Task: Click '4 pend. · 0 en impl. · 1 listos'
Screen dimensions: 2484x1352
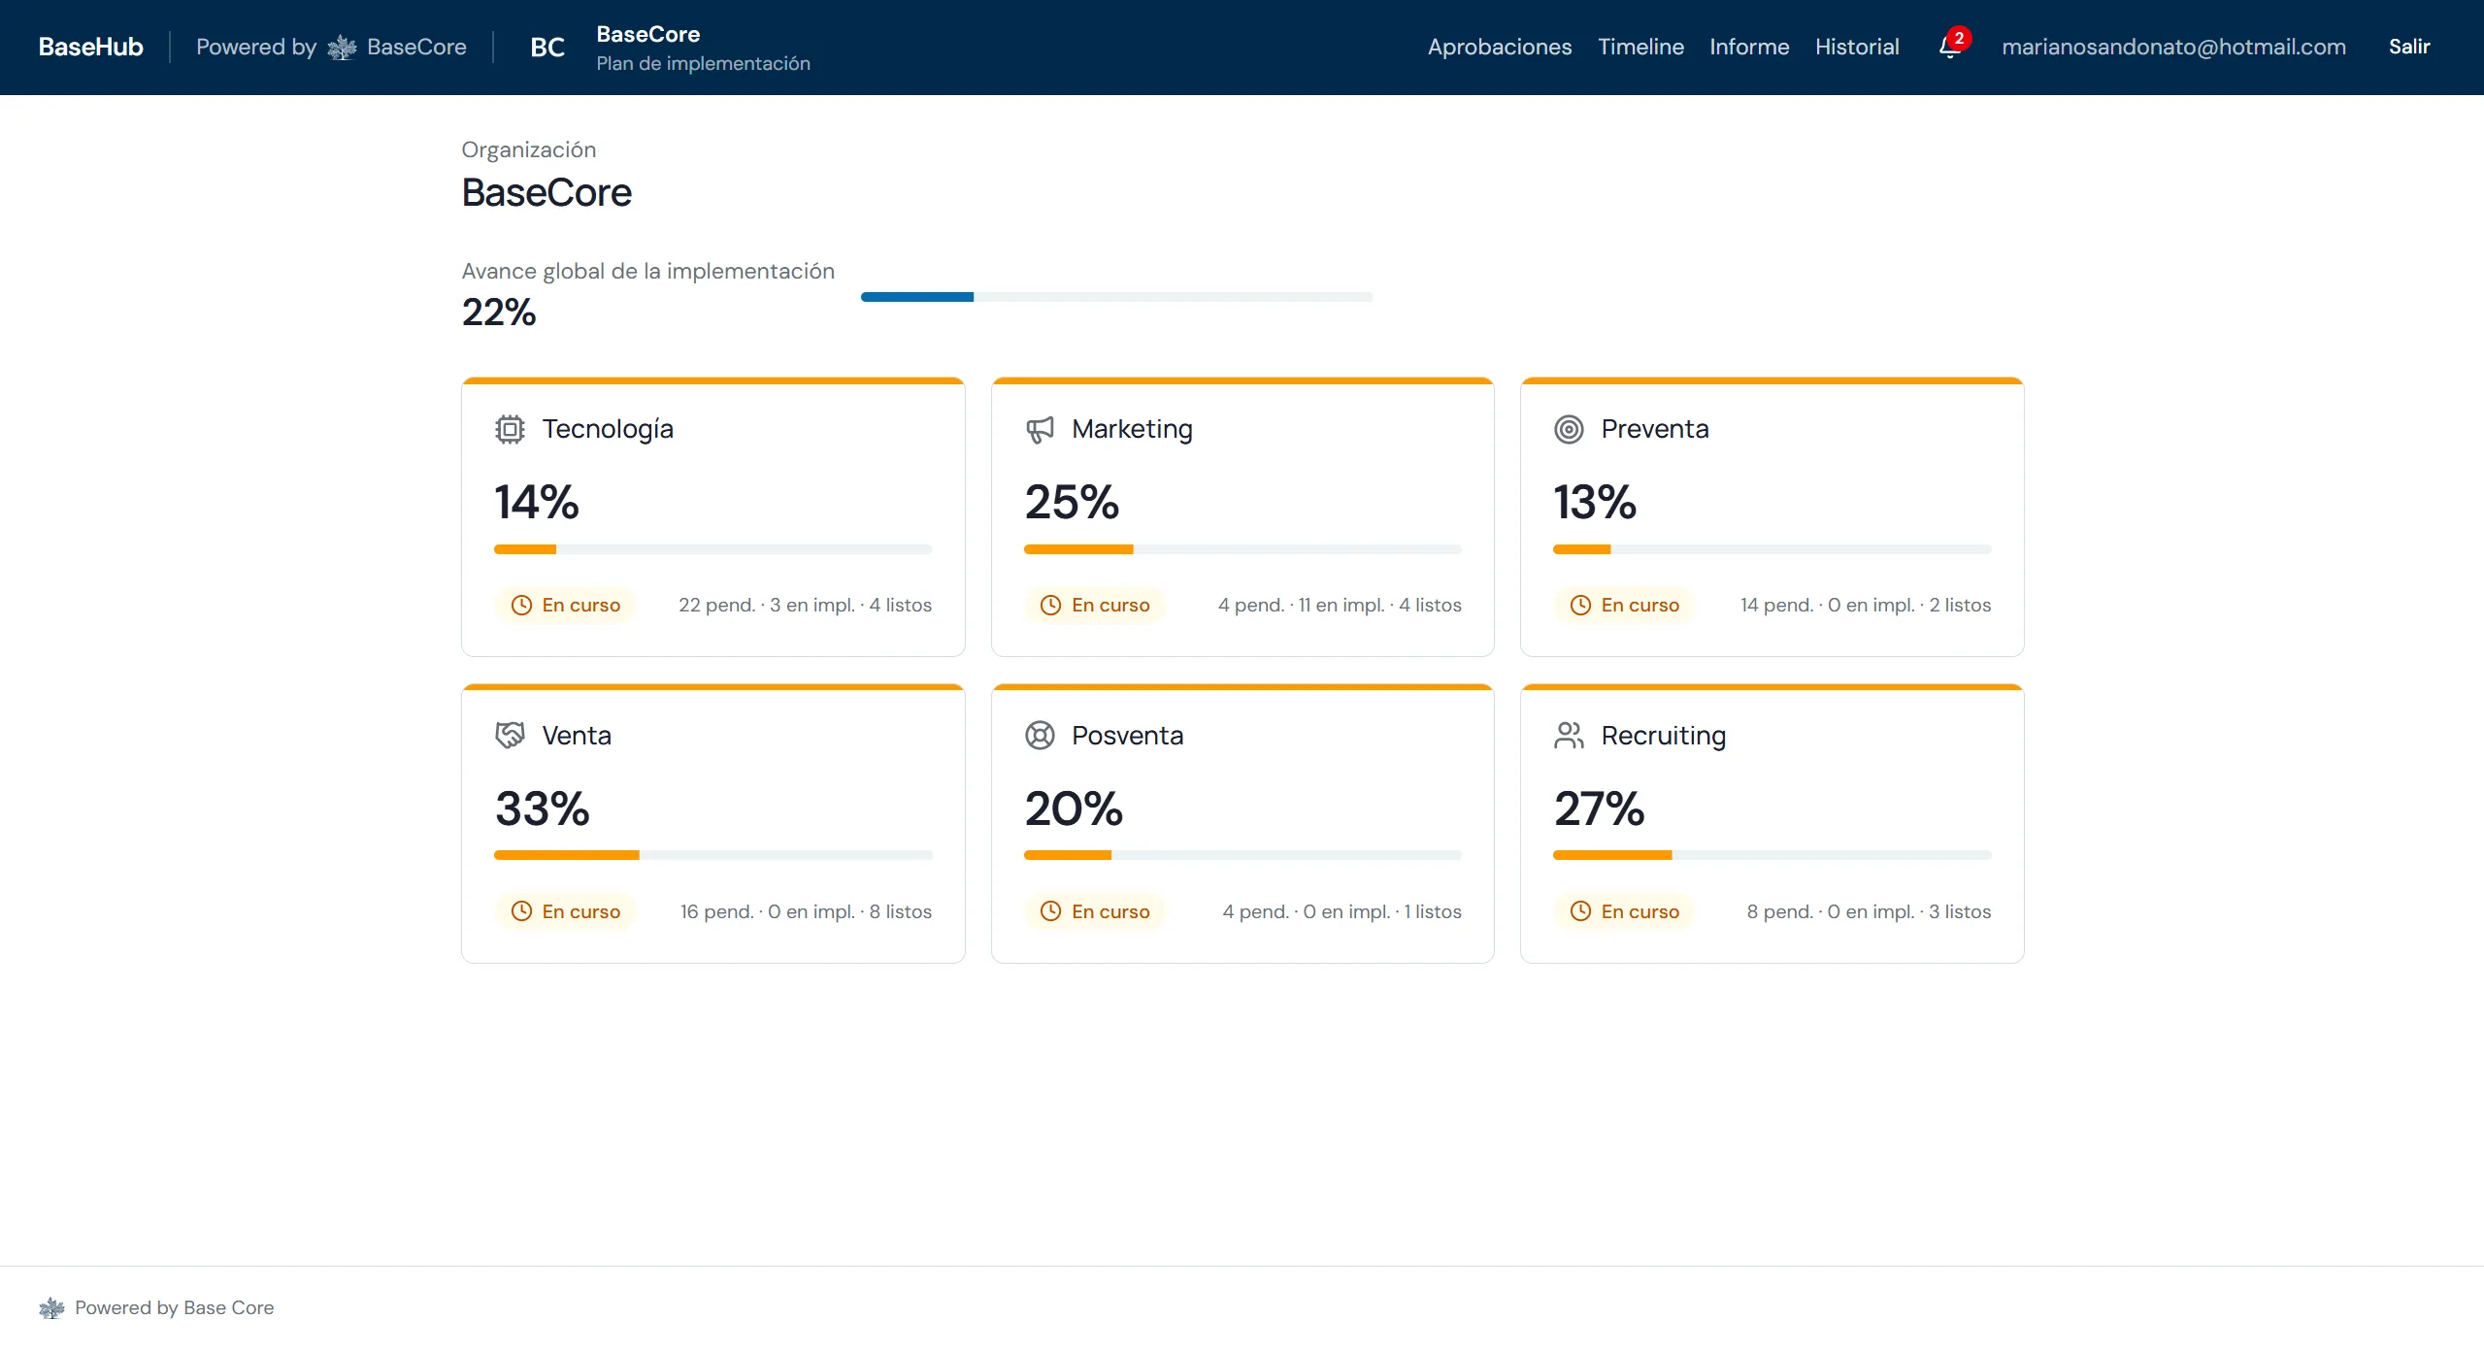Action: click(1341, 911)
